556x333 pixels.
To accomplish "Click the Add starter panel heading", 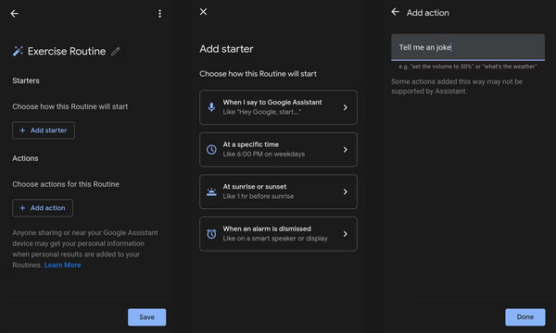I will 226,49.
